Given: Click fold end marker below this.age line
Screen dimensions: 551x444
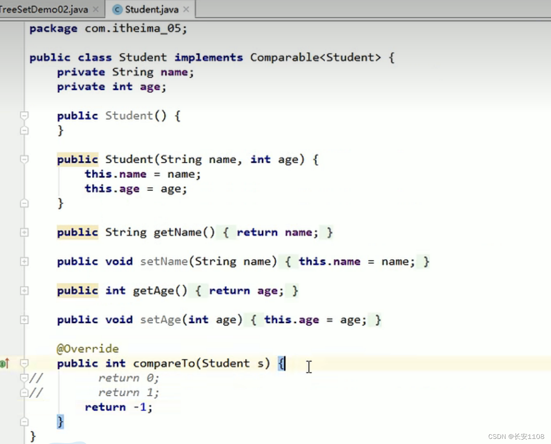Looking at the screenshot, I should coord(24,203).
